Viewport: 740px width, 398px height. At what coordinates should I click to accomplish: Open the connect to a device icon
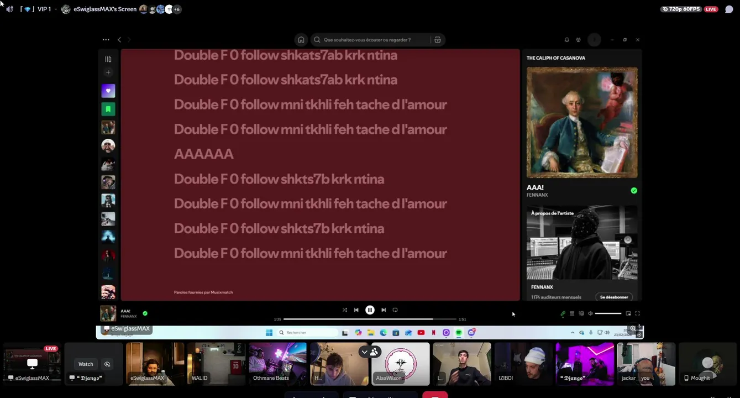[581, 313]
